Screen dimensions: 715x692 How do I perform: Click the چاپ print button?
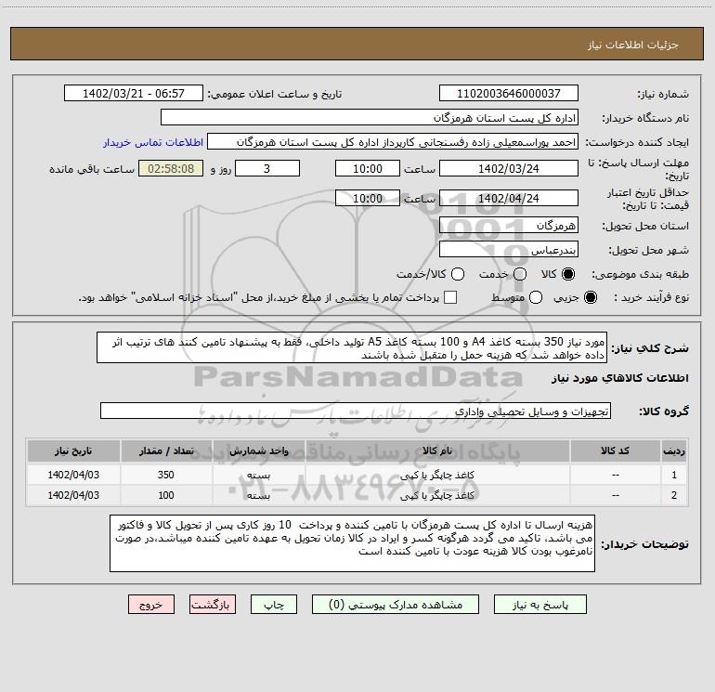[x=274, y=605]
